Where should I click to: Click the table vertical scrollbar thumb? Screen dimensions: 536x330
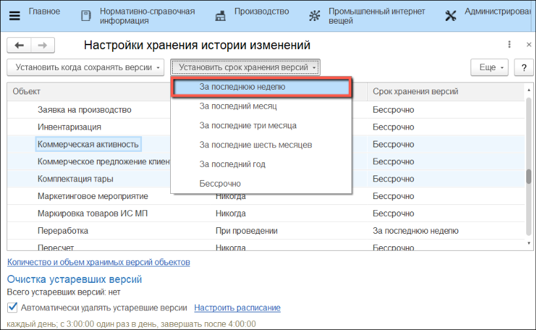(x=527, y=177)
